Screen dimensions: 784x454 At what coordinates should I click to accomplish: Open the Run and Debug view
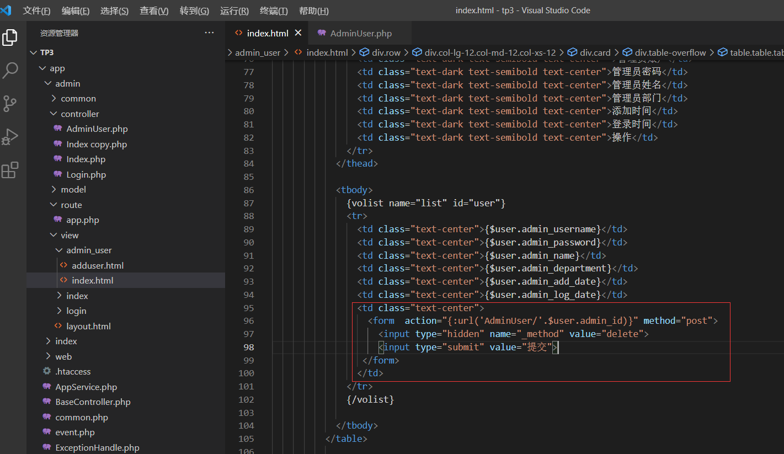(10, 137)
